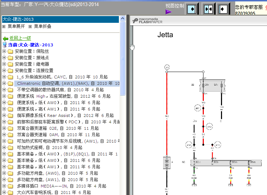Click the view control left-arrow button
The image size is (267, 195).
click(x=223, y=9)
